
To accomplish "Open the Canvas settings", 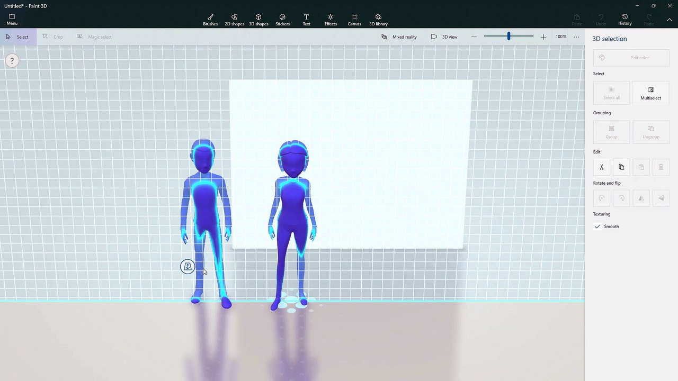I will [354, 20].
